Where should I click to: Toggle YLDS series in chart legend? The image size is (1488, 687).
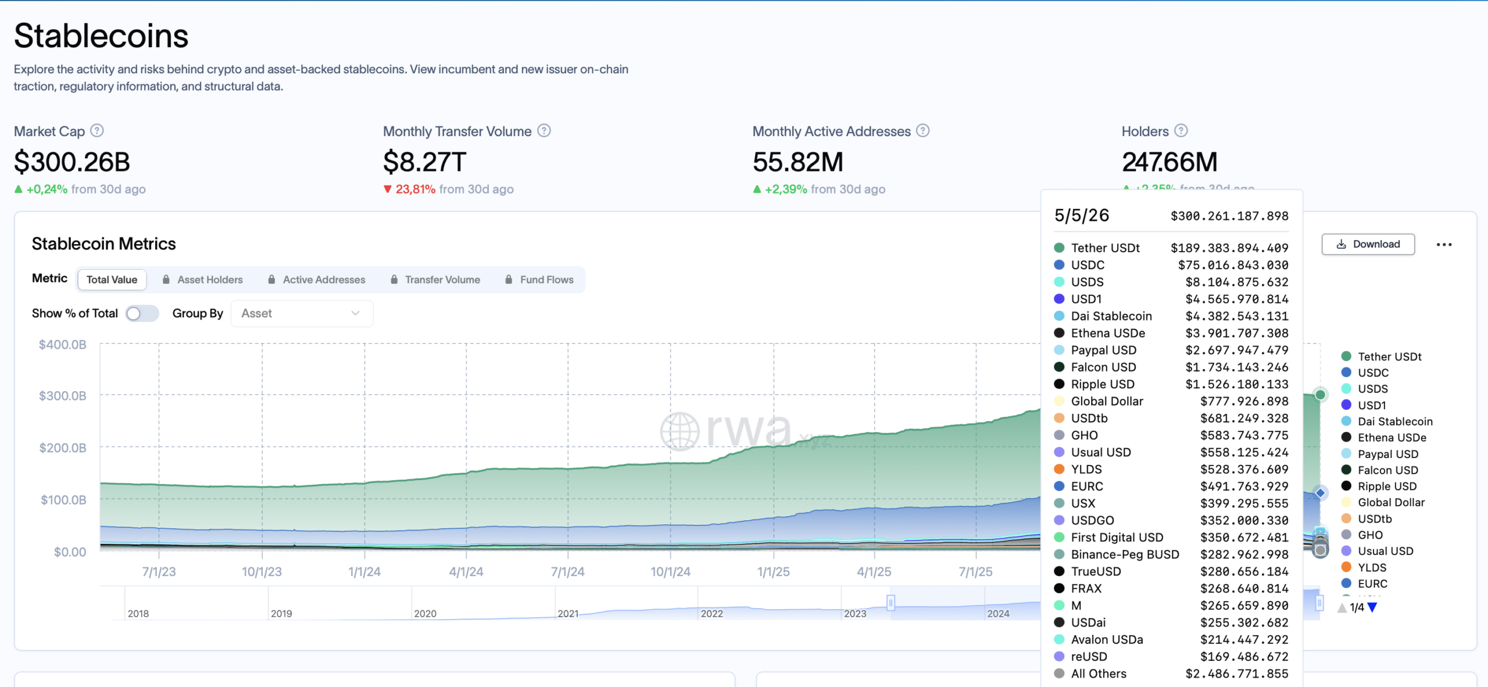[x=1364, y=568]
